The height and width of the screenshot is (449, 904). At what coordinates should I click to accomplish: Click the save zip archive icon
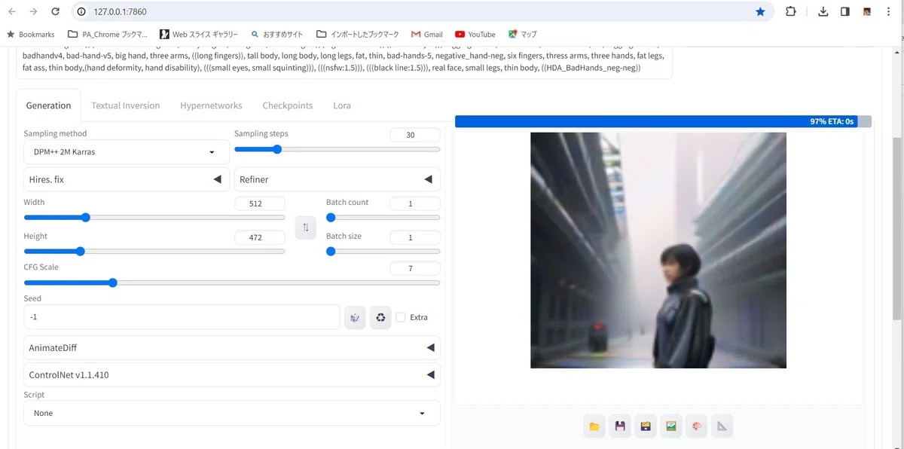pos(646,426)
